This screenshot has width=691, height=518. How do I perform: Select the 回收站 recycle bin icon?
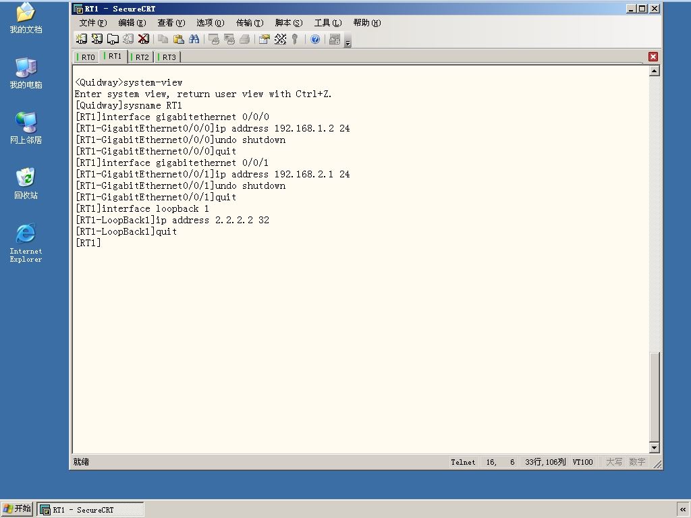[26, 183]
